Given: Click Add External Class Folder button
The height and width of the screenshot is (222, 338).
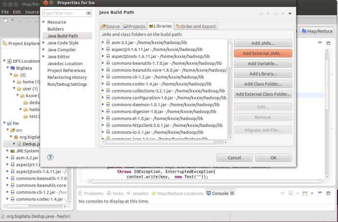Looking at the screenshot, I should 263,94.
